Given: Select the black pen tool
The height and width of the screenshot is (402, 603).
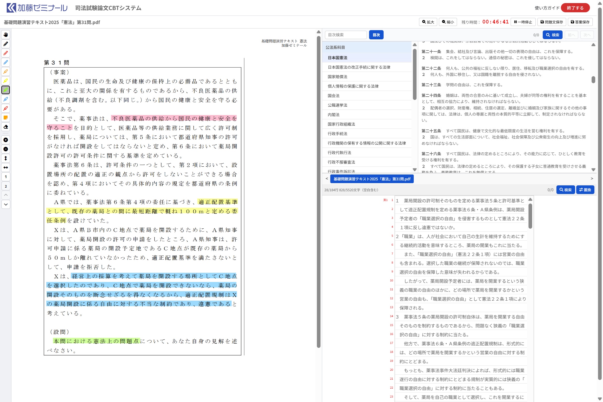Looking at the screenshot, I should click(x=6, y=44).
